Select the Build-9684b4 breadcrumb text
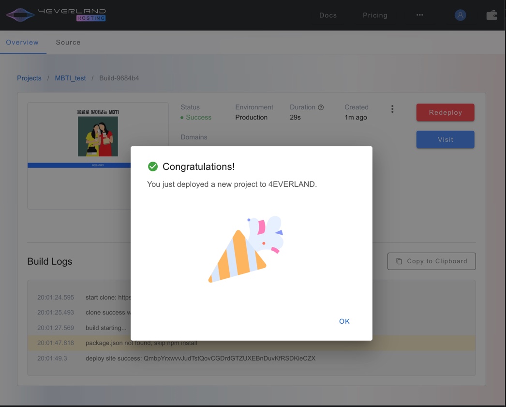 click(x=119, y=78)
